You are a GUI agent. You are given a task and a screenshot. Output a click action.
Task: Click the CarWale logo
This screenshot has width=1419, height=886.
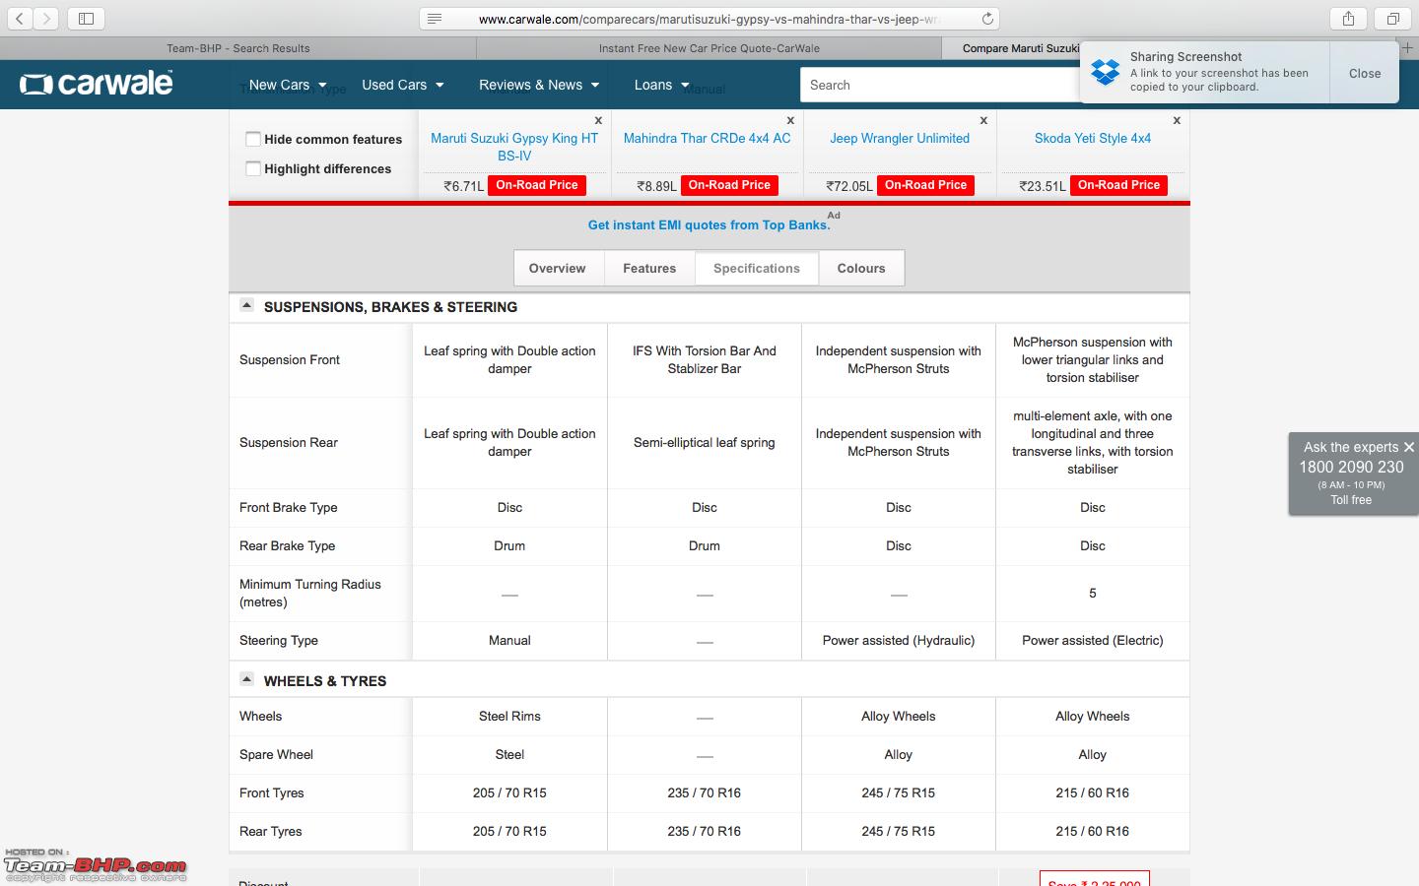pos(97,84)
